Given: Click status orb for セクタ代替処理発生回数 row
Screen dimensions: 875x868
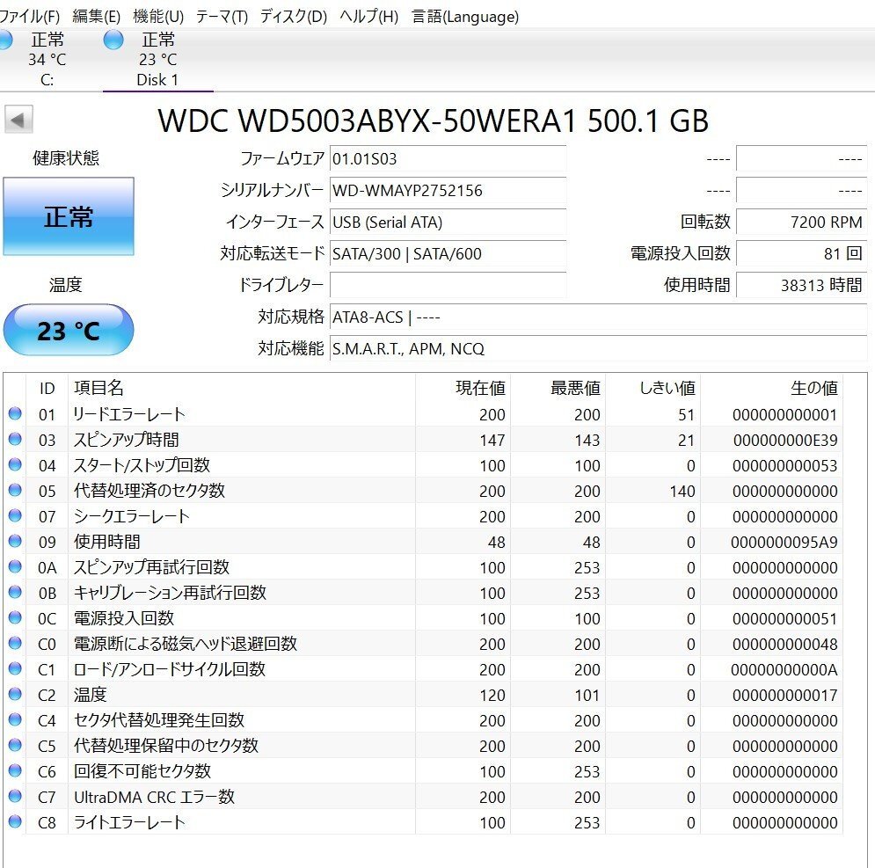Looking at the screenshot, I should [x=15, y=719].
